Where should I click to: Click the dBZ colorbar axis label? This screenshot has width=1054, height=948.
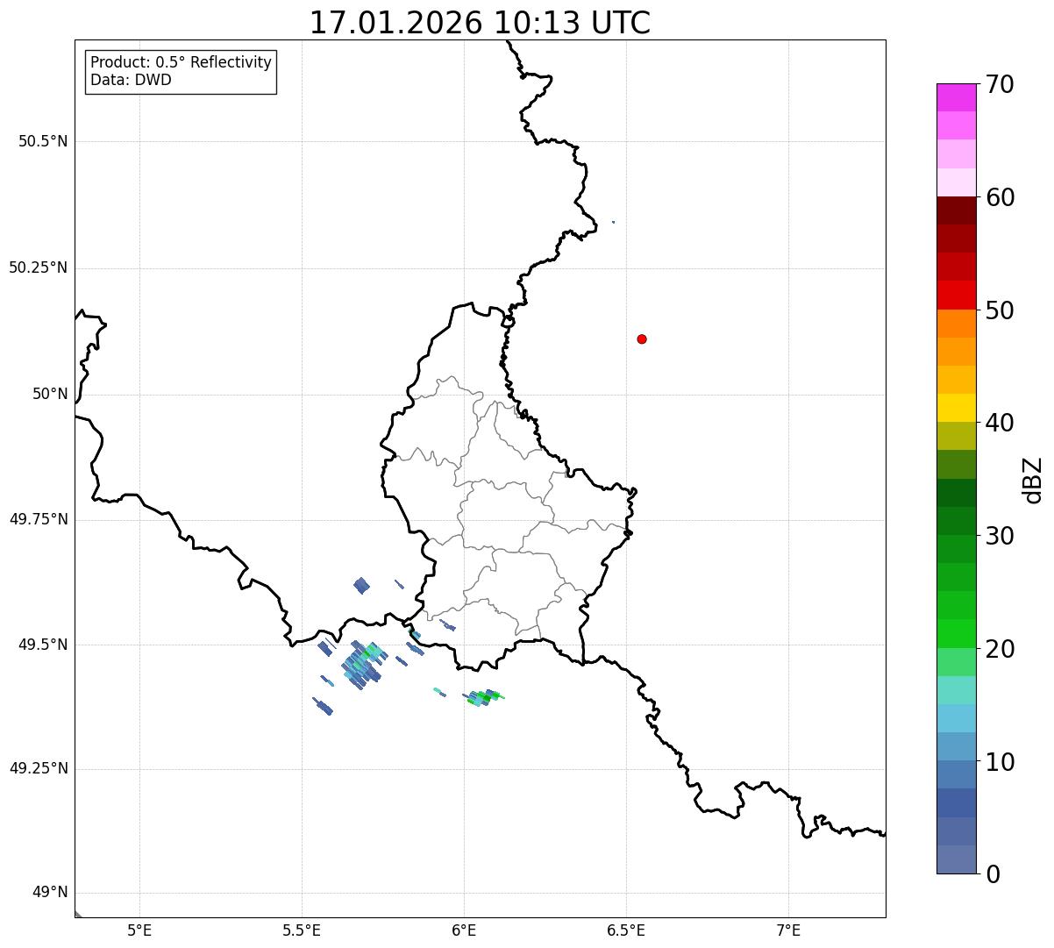tap(1033, 479)
